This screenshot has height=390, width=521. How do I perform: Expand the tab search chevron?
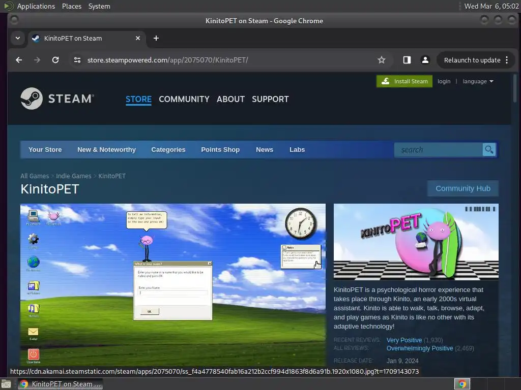[18, 38]
